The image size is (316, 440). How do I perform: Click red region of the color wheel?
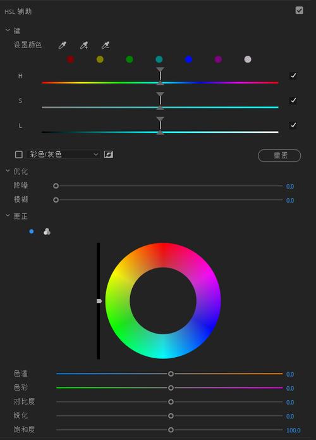(x=163, y=255)
